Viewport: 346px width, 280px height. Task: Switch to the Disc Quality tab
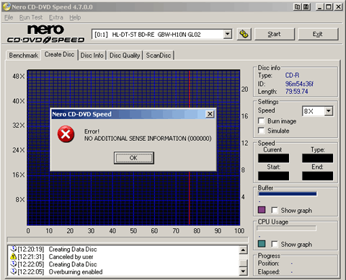(x=125, y=56)
